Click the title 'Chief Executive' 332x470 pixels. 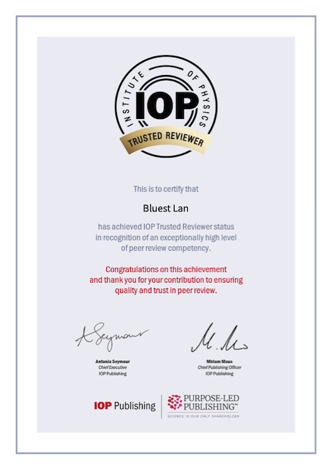coord(113,368)
